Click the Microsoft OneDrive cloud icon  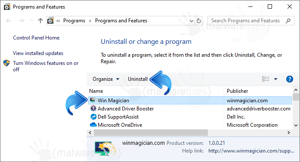point(93,125)
